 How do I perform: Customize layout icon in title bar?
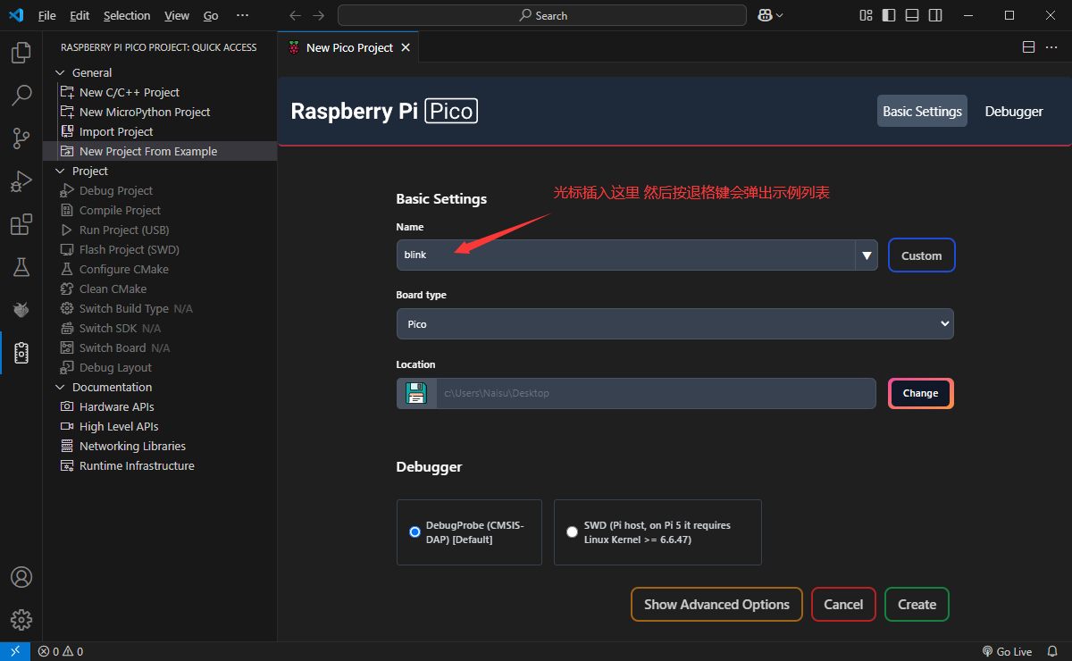[866, 15]
